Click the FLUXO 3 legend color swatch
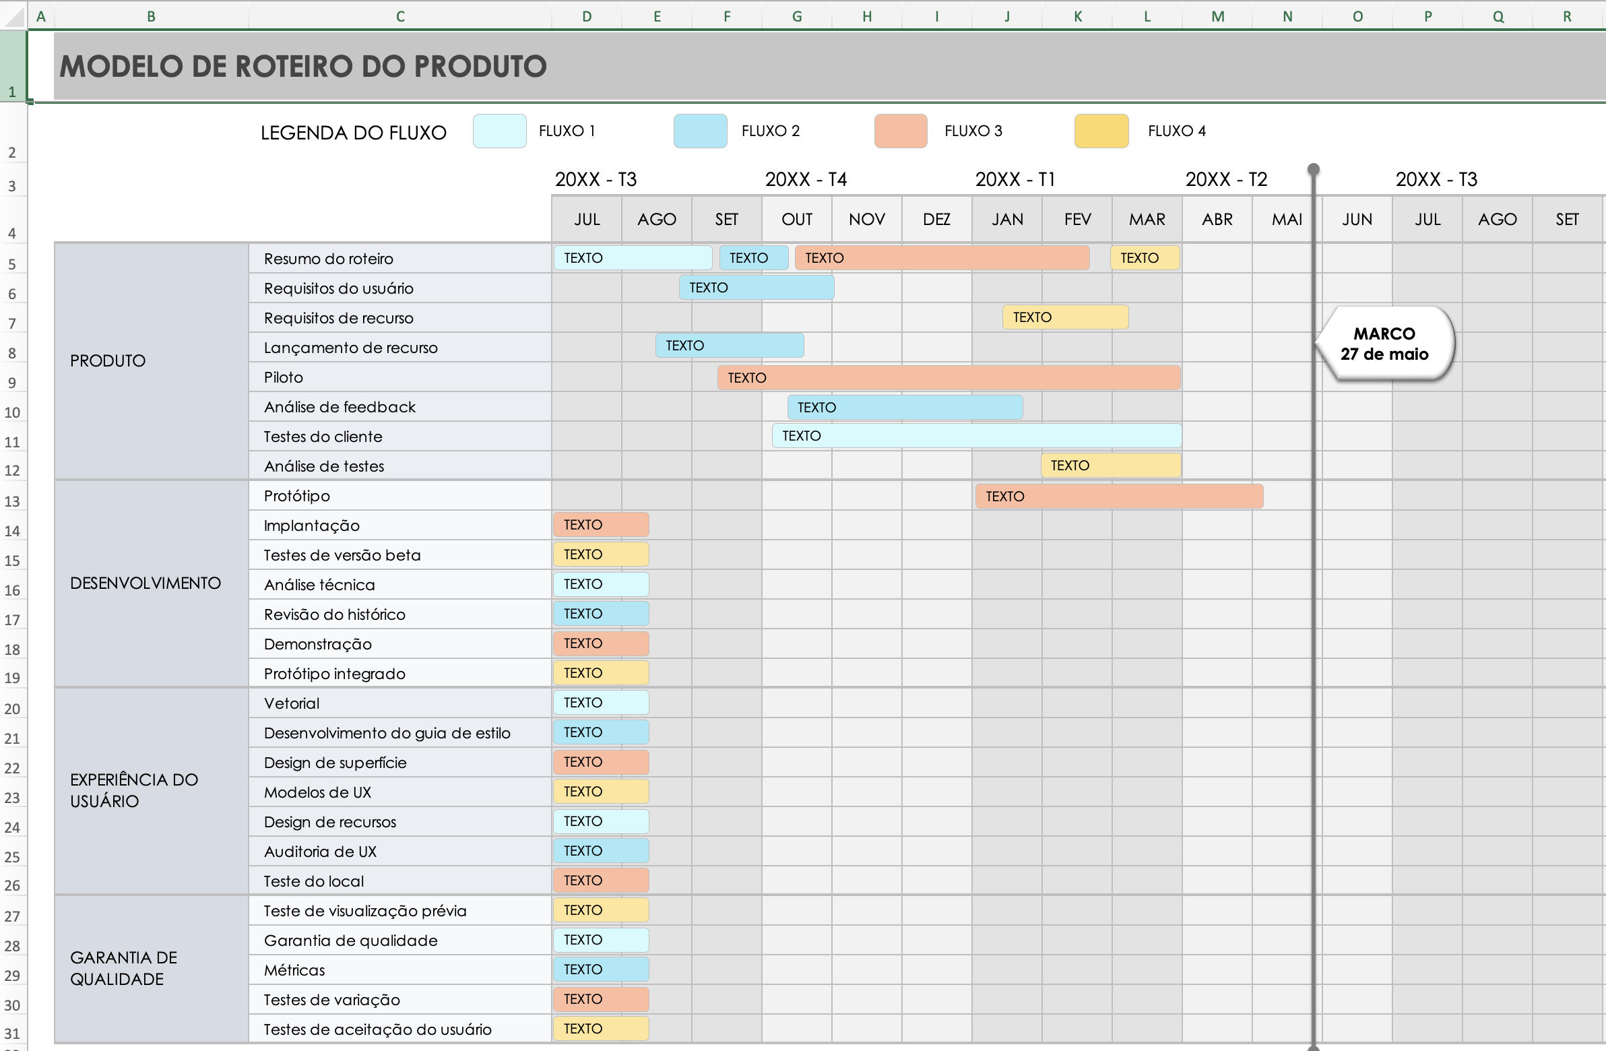1606x1051 pixels. (x=901, y=131)
